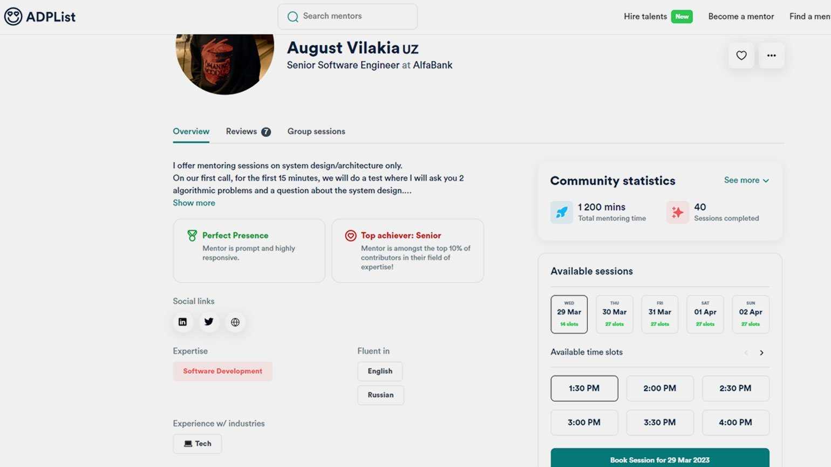831x467 pixels.
Task: Open the Become a mentor link
Action: [x=741, y=17]
